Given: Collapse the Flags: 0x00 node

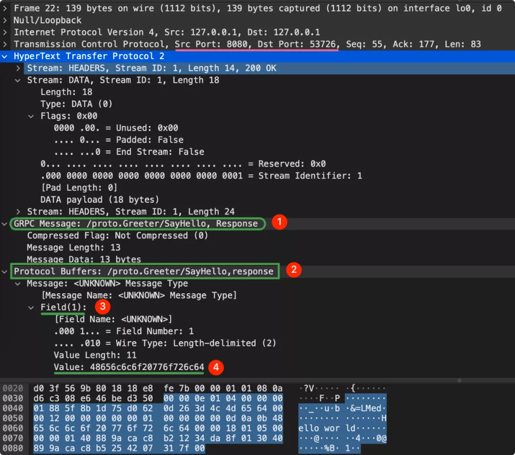Looking at the screenshot, I should [x=31, y=116].
